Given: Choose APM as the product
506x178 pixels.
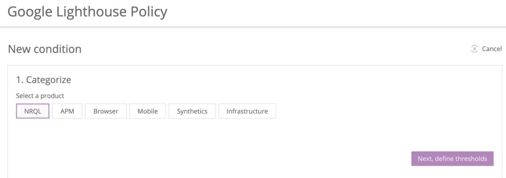Looking at the screenshot, I should click(x=67, y=111).
